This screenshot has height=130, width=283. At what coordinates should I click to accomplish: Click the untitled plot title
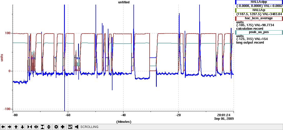[x=123, y=2]
